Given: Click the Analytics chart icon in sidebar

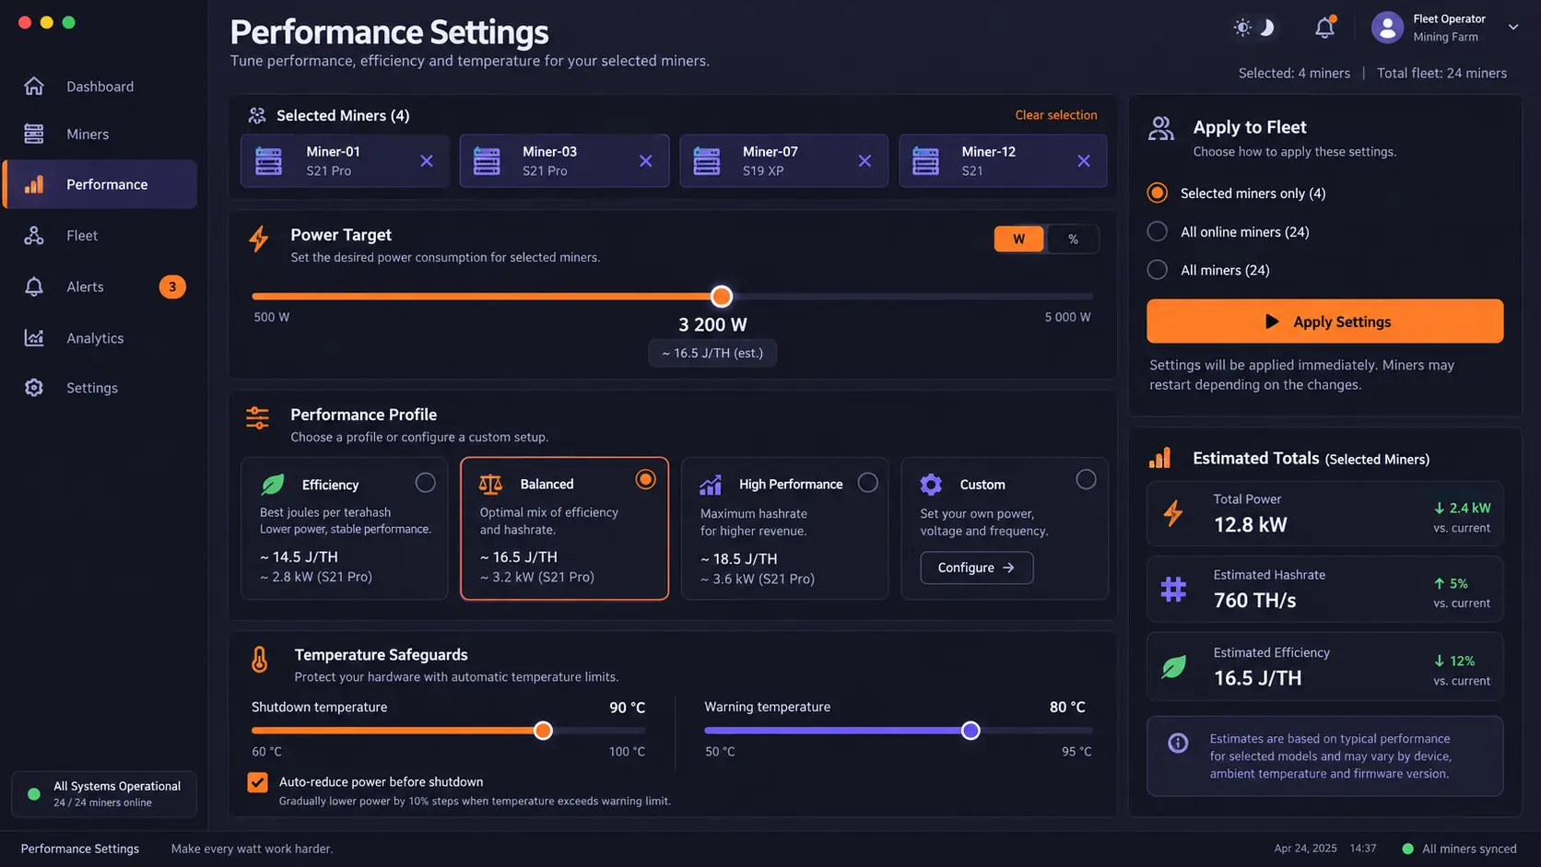Looking at the screenshot, I should point(34,338).
